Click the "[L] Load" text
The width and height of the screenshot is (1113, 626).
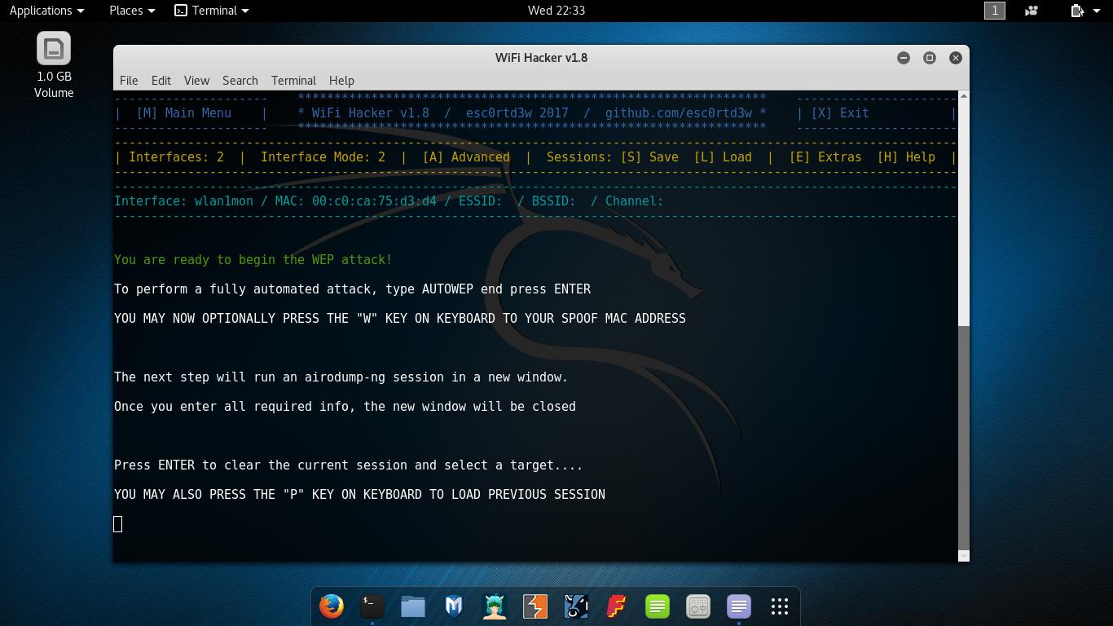coord(723,157)
